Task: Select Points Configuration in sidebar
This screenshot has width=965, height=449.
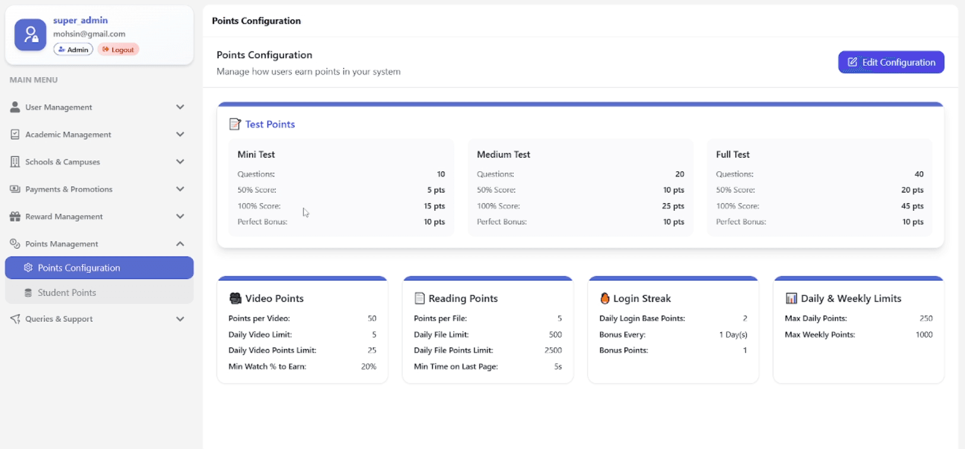Action: [79, 268]
